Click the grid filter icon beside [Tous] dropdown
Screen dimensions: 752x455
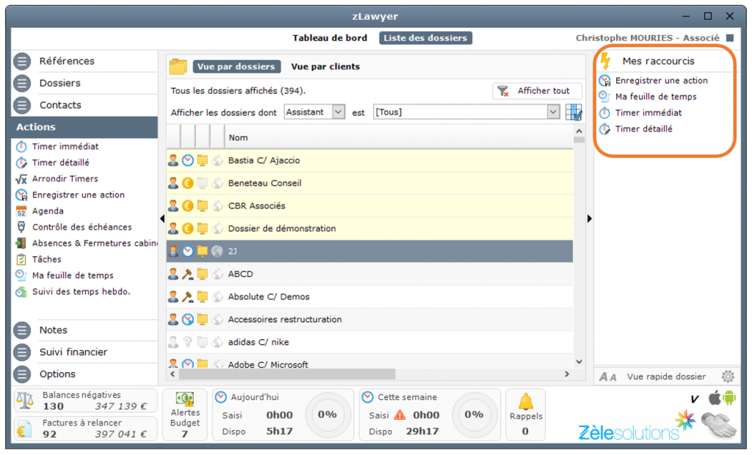[x=574, y=112]
